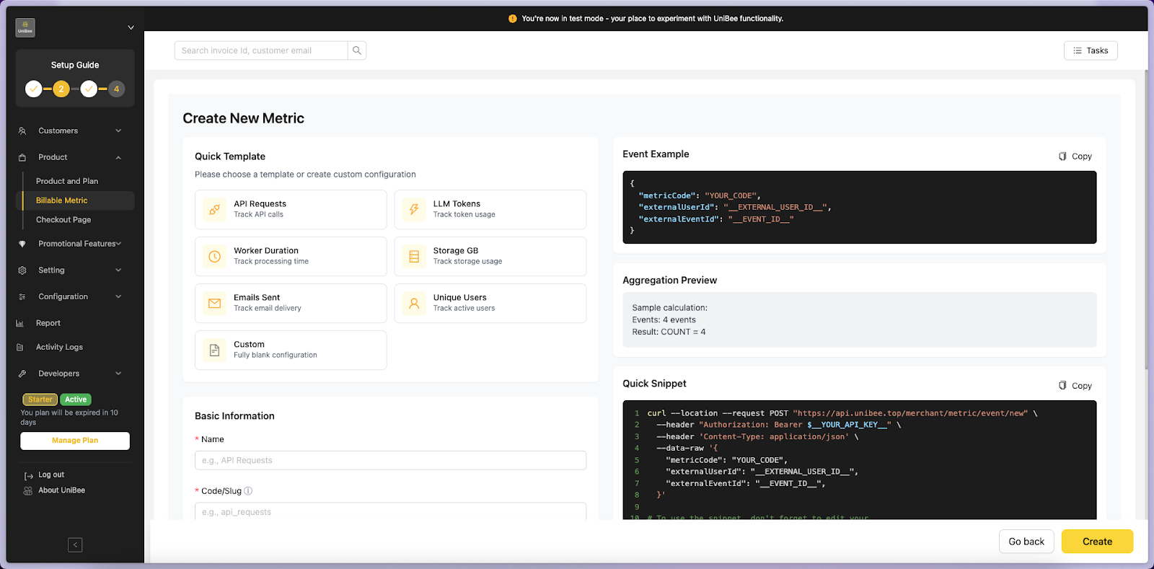Open the Checkout Page menu item
This screenshot has width=1154, height=569.
click(x=63, y=220)
